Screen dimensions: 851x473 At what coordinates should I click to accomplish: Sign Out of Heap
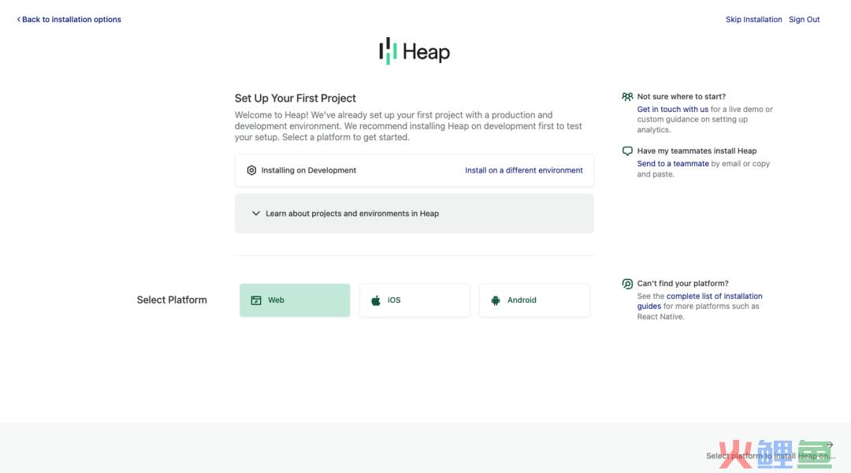tap(805, 20)
